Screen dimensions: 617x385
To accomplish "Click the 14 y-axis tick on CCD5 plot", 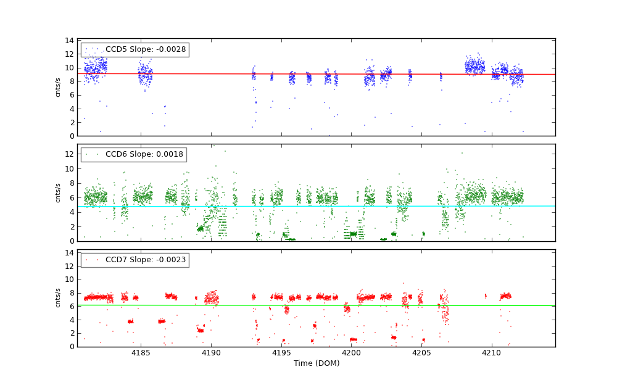I will [x=70, y=41].
